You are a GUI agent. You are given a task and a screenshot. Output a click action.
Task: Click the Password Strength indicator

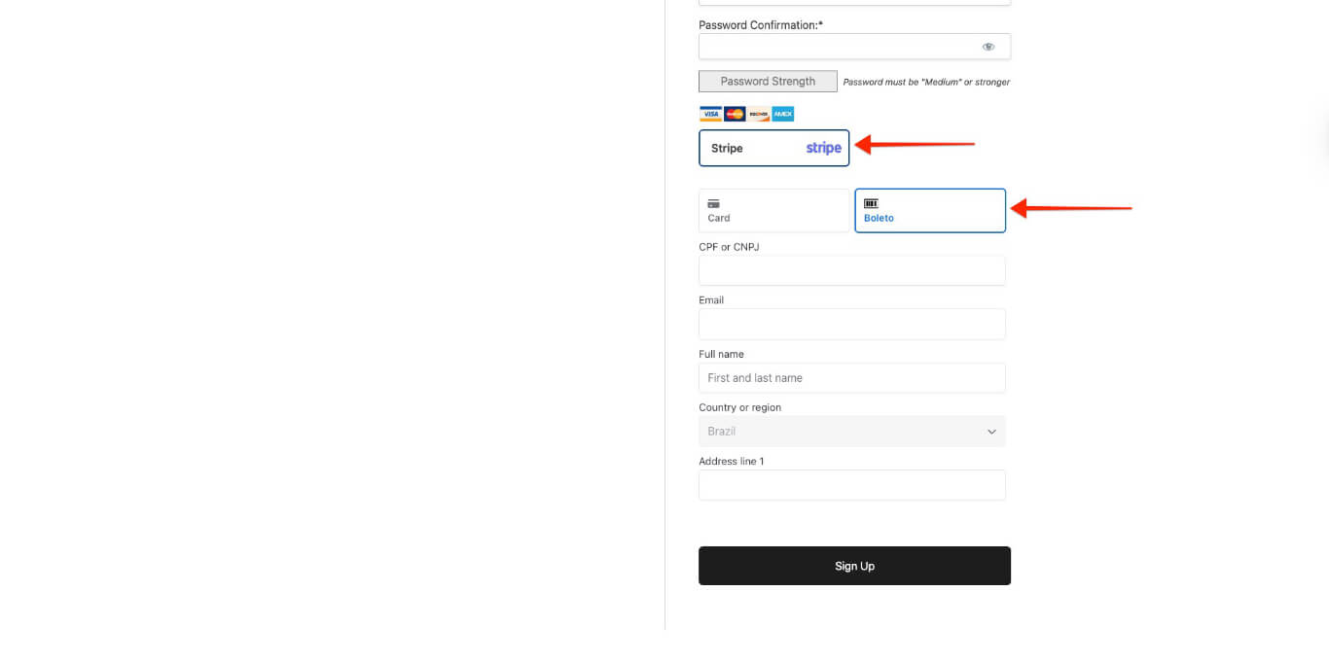click(767, 81)
